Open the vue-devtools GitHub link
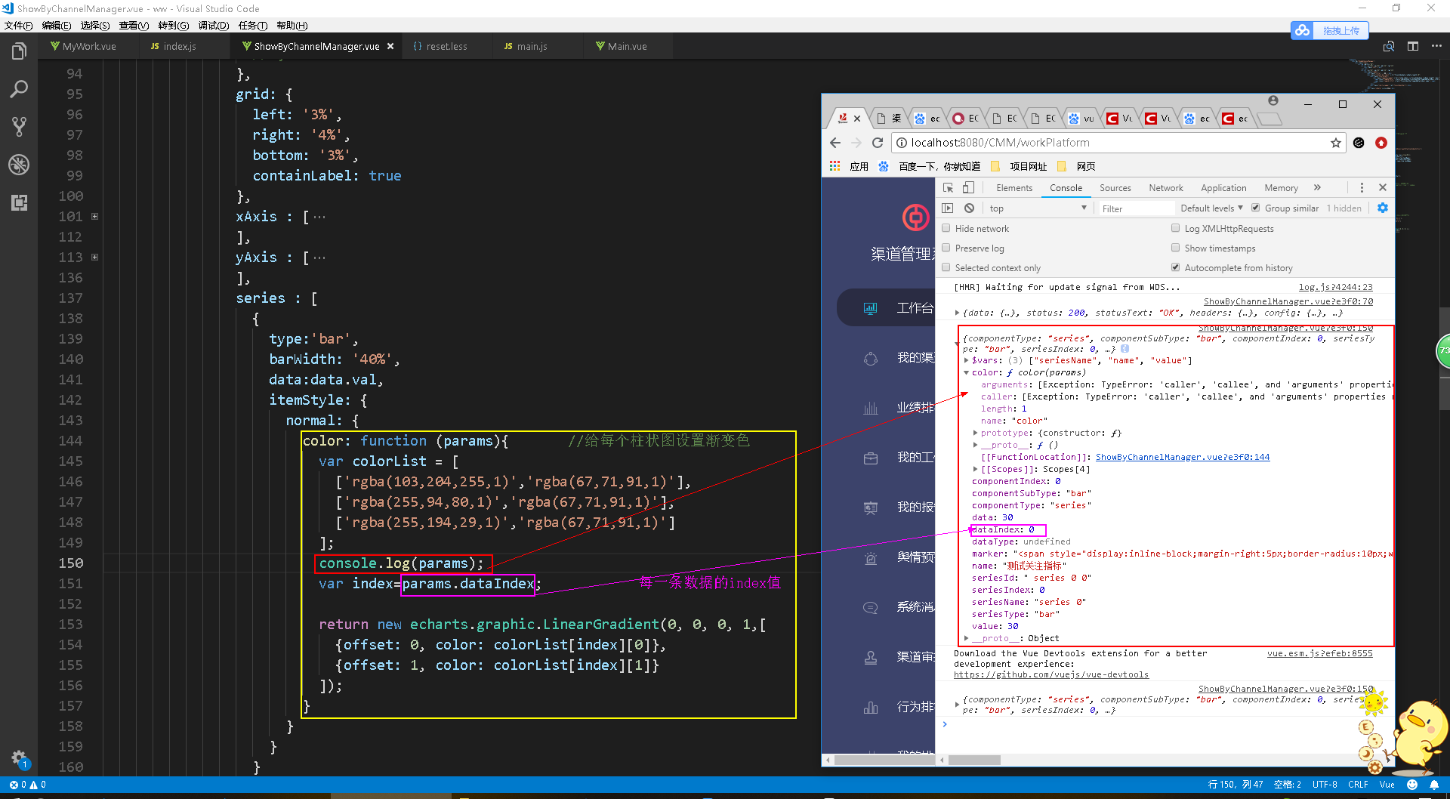 [1050, 674]
